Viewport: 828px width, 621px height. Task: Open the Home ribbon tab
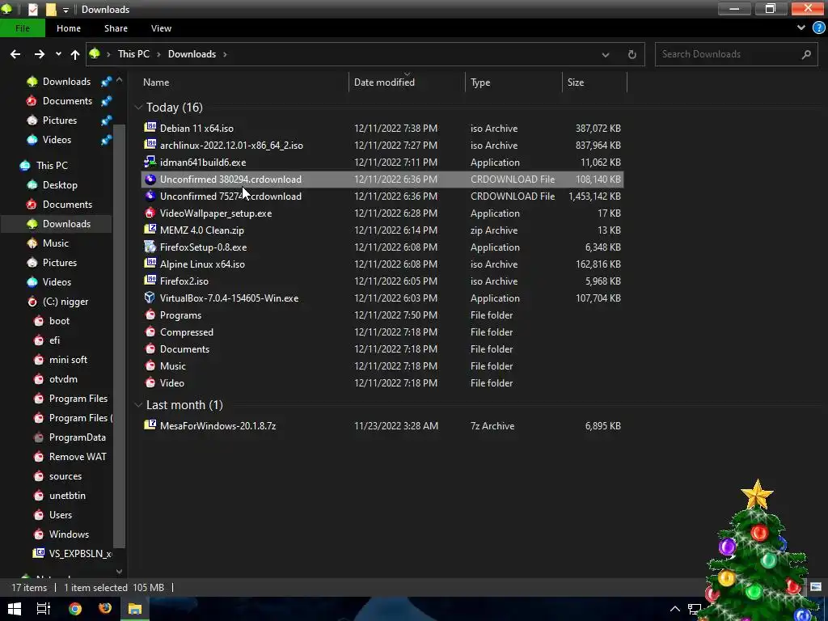point(69,28)
